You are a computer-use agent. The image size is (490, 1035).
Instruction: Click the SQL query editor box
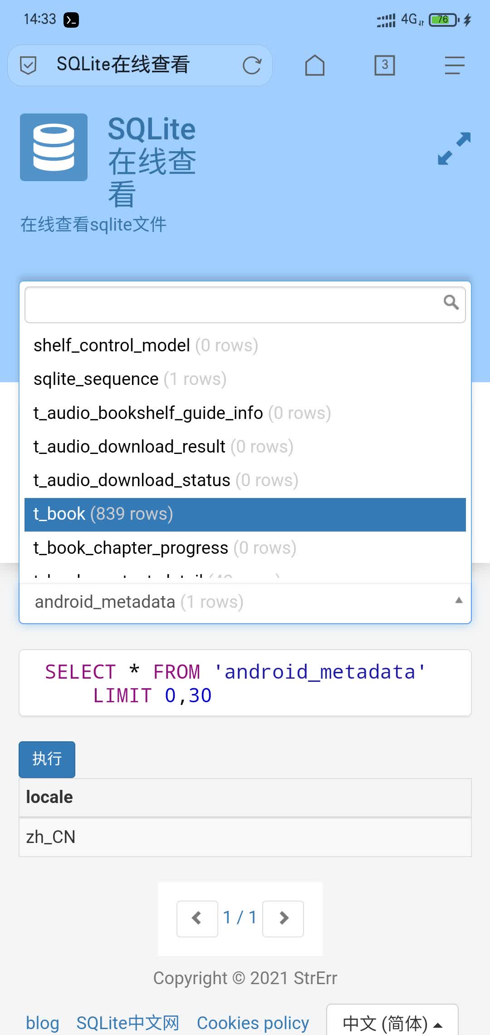point(245,683)
